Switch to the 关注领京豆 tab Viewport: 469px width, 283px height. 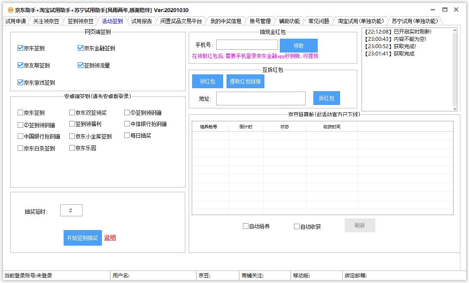46,21
